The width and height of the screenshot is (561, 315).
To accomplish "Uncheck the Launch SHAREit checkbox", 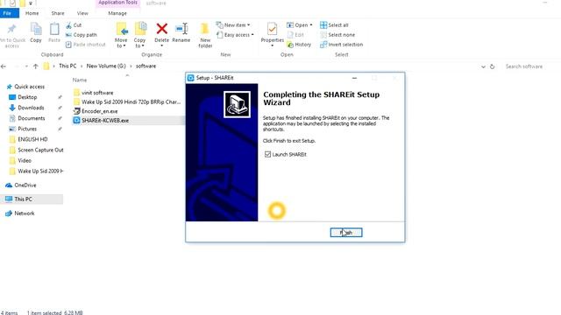I will [x=267, y=154].
